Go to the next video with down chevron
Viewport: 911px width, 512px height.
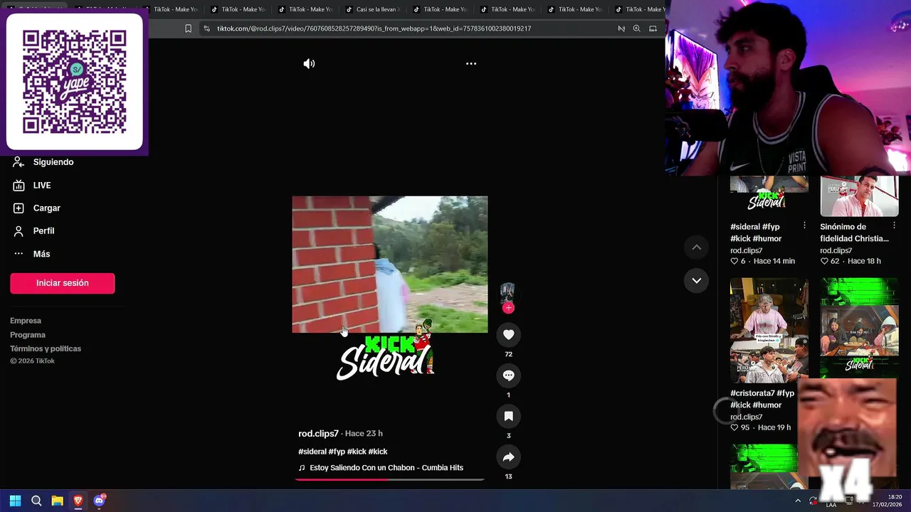(697, 280)
